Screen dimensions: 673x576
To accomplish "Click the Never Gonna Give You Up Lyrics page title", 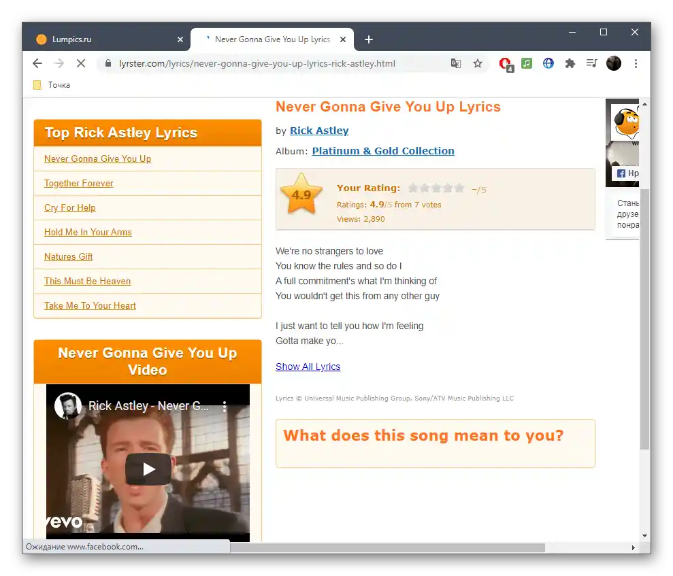I will [x=388, y=107].
